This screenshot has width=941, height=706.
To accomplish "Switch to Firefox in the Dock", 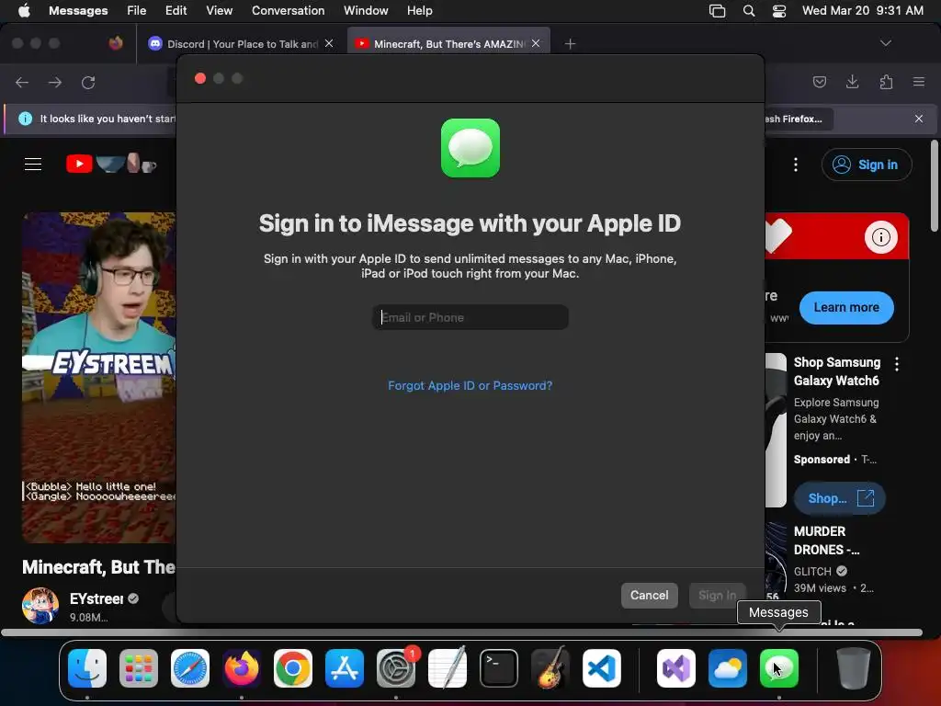I will (242, 668).
